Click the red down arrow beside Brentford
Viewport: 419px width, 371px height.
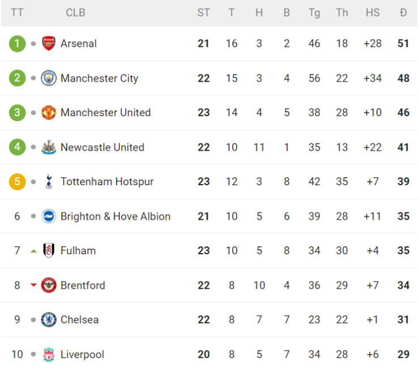[x=33, y=285]
